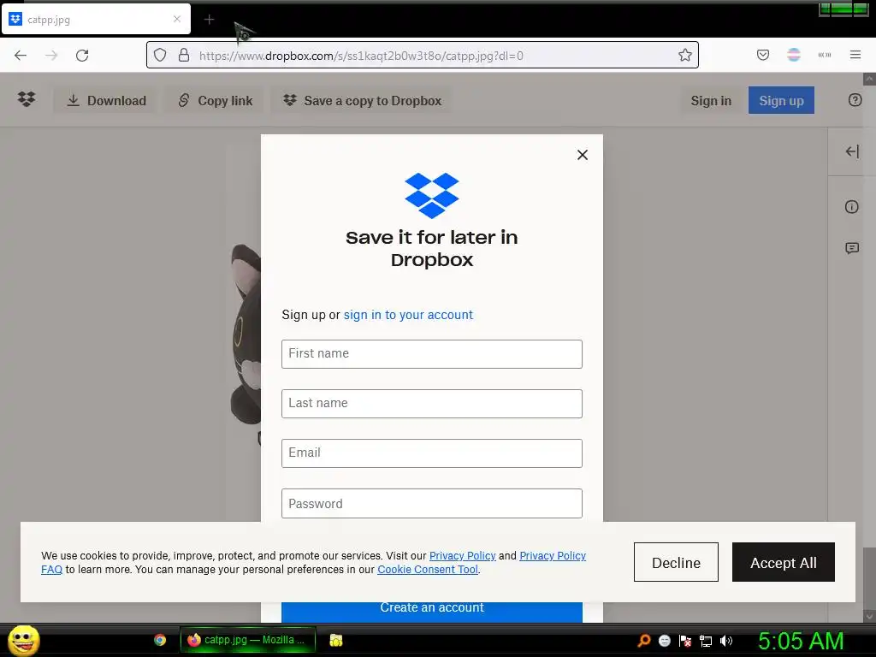Focus the First name field
The image size is (876, 657).
[432, 353]
